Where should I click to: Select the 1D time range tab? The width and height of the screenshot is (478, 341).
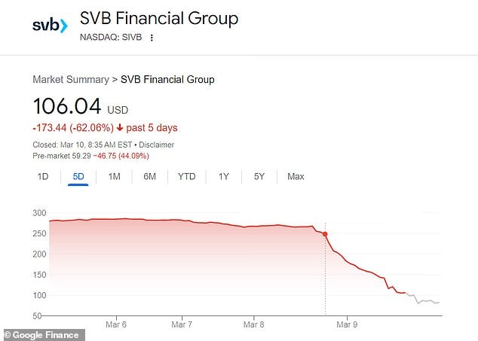[43, 176]
